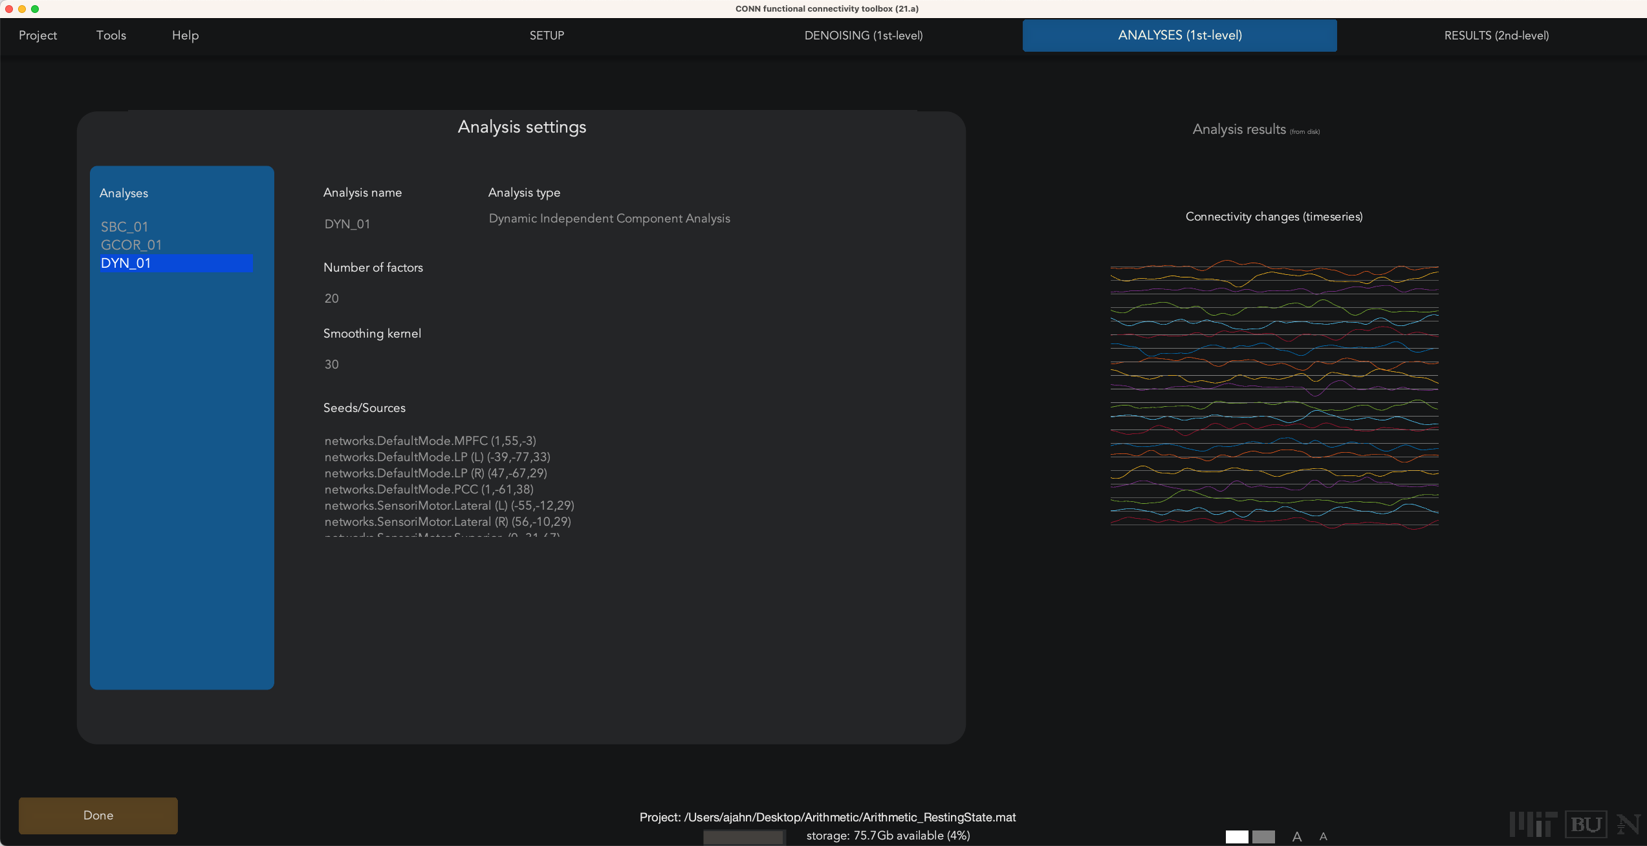Click the Done button

coord(98,816)
